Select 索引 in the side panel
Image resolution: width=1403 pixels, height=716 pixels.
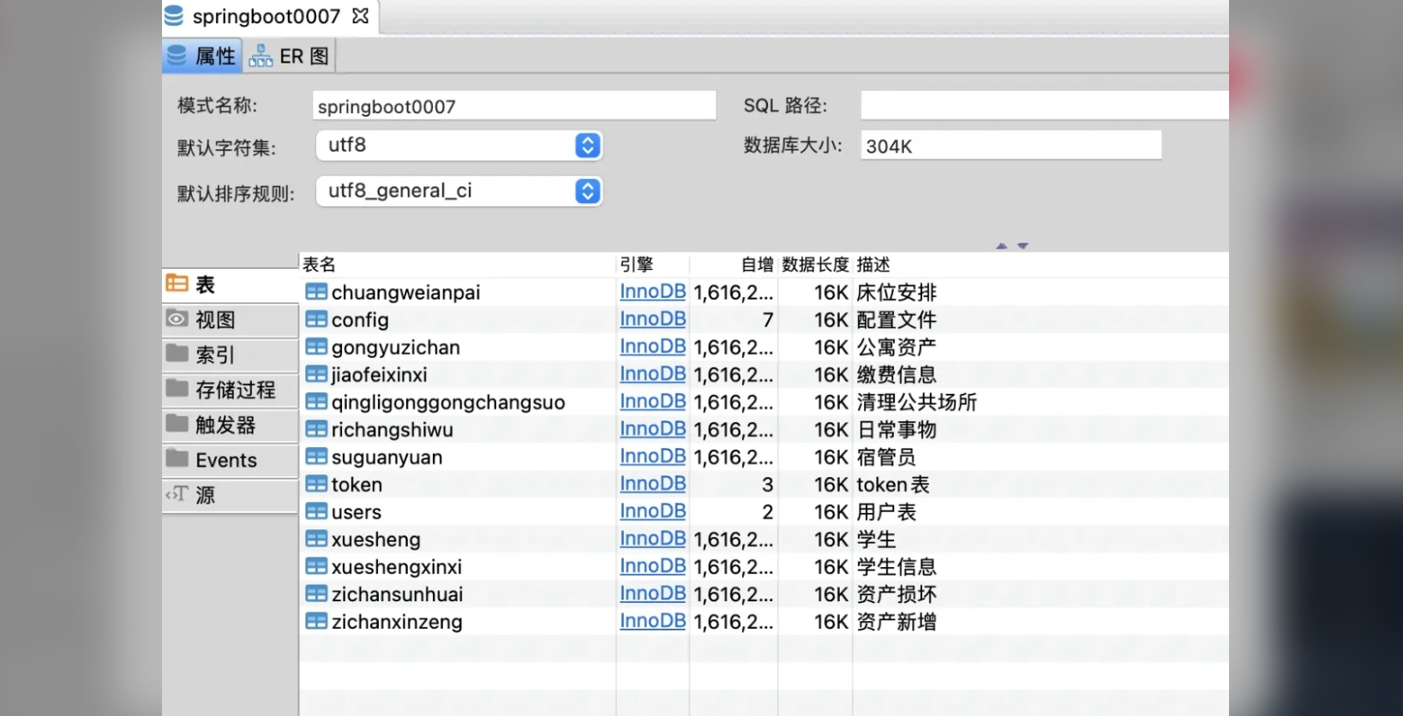[230, 355]
